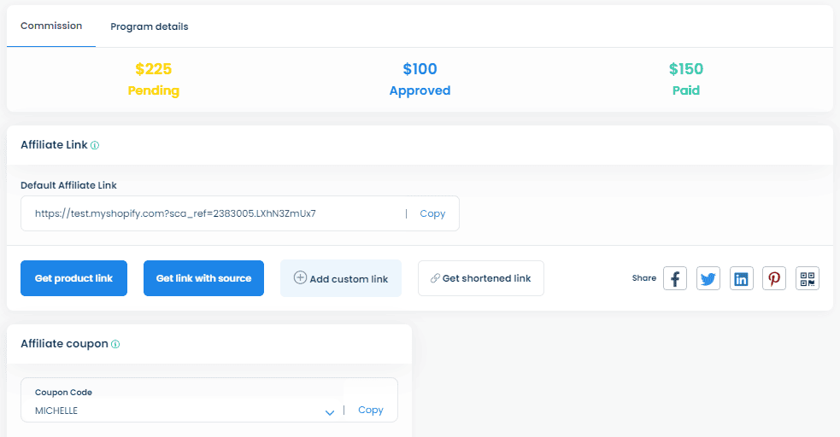Click Get link with source button
This screenshot has width=840, height=437.
[203, 278]
